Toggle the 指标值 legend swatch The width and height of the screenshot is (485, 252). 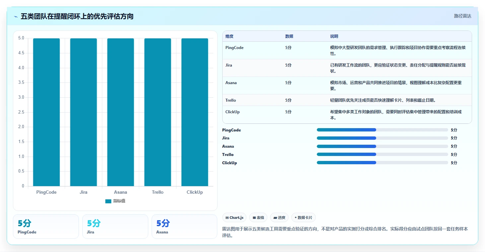pyautogui.click(x=108, y=201)
